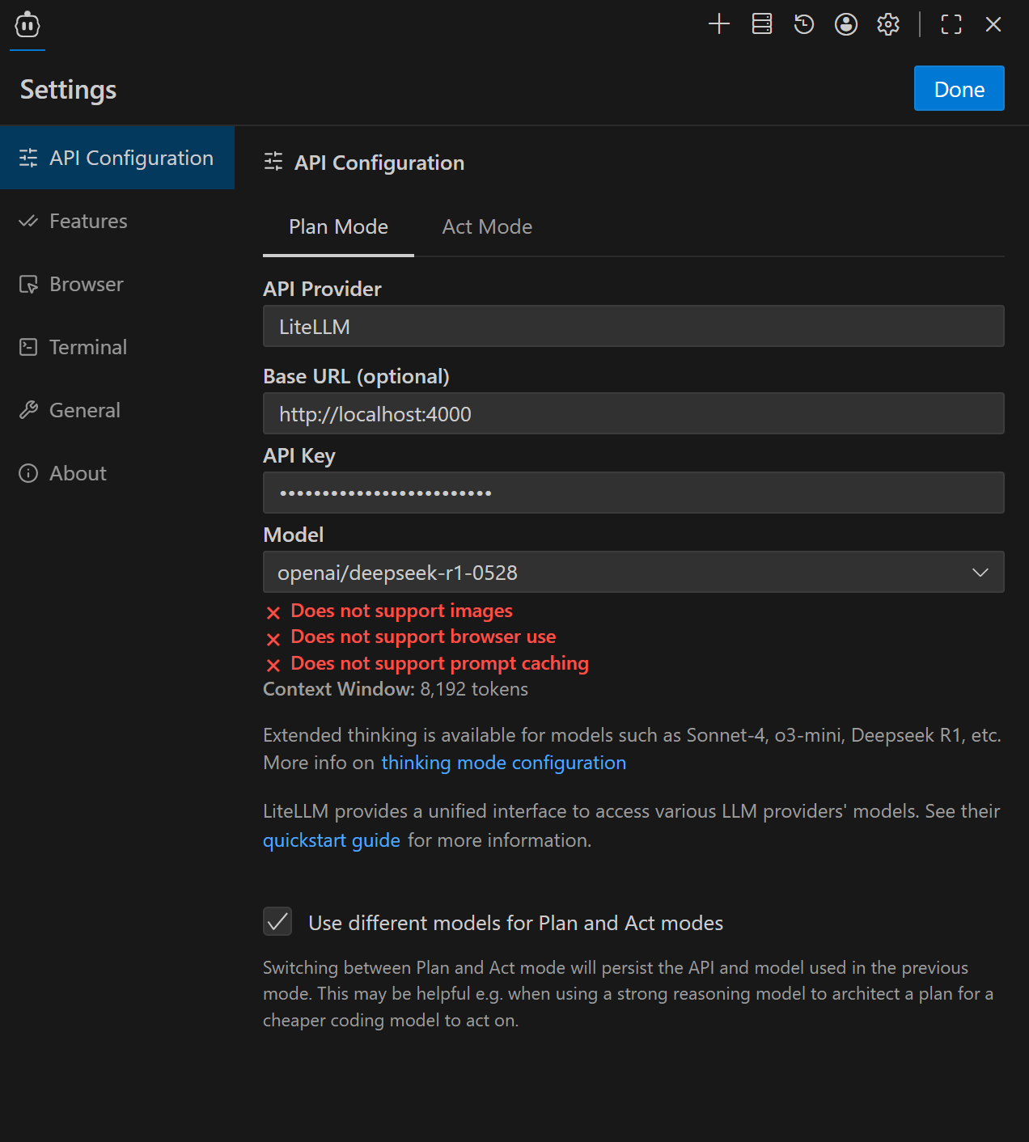Viewport: 1029px width, 1142px height.
Task: Switch to the Act Mode tab
Action: [487, 227]
